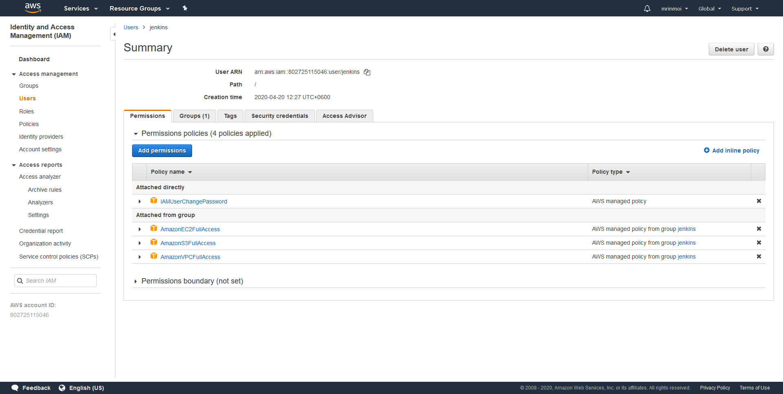Open Service control policies (SCPs)

pyautogui.click(x=59, y=257)
